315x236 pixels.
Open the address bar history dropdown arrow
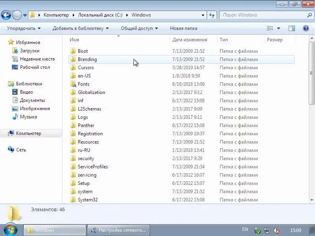203,15
